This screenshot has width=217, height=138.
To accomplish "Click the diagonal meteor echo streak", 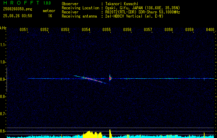I will click(90, 79).
